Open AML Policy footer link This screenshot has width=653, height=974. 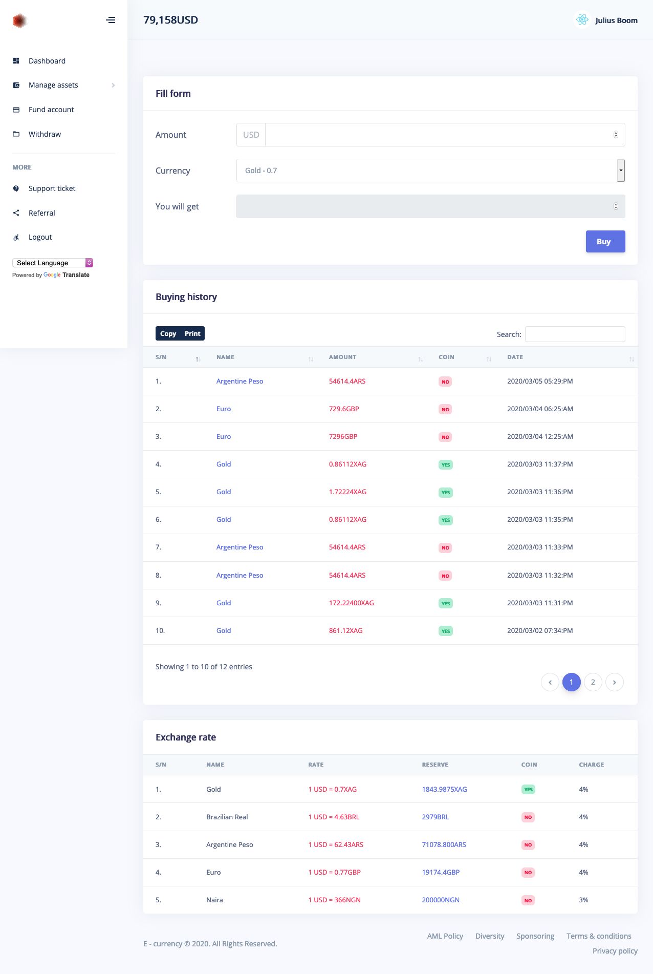445,936
